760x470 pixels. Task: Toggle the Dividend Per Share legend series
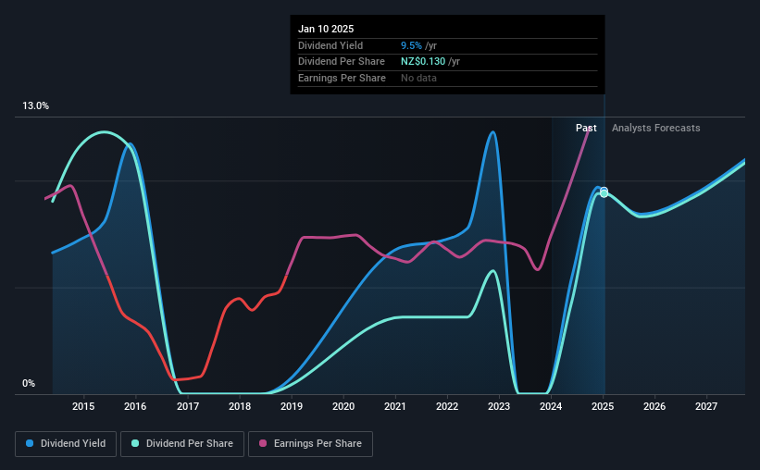(182, 443)
